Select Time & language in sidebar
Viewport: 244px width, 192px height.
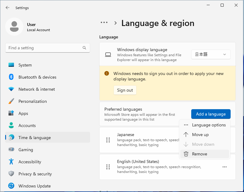click(x=48, y=138)
